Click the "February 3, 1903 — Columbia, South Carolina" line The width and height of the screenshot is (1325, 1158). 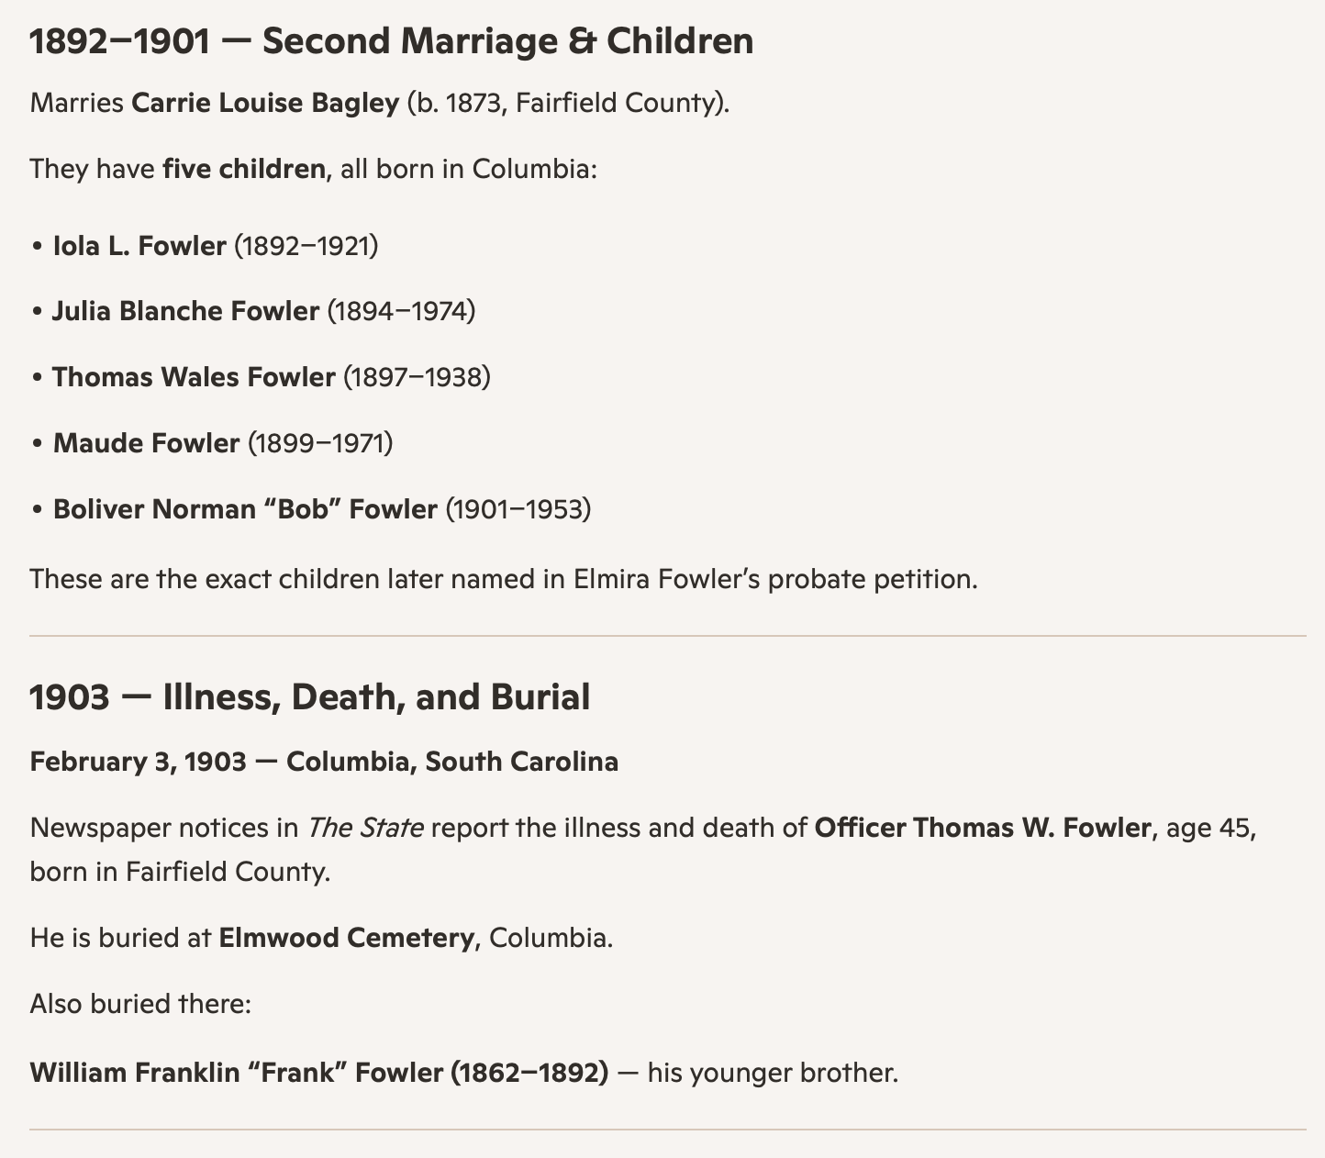point(324,762)
